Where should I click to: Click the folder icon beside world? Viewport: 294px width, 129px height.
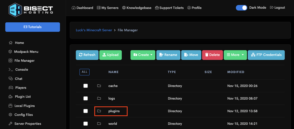click(99, 124)
